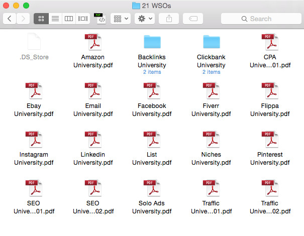Click the PHP code toolbar icon
Image resolution: width=304 pixels, height=236 pixels.
tap(101, 19)
